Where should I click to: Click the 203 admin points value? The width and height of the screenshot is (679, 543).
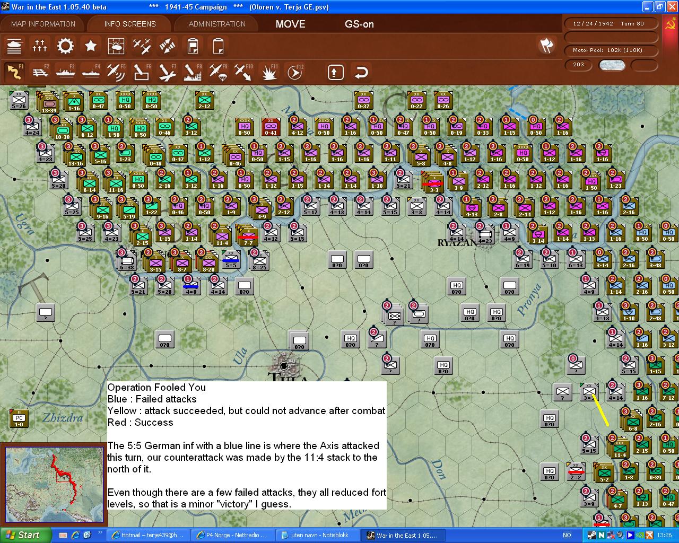coord(578,65)
